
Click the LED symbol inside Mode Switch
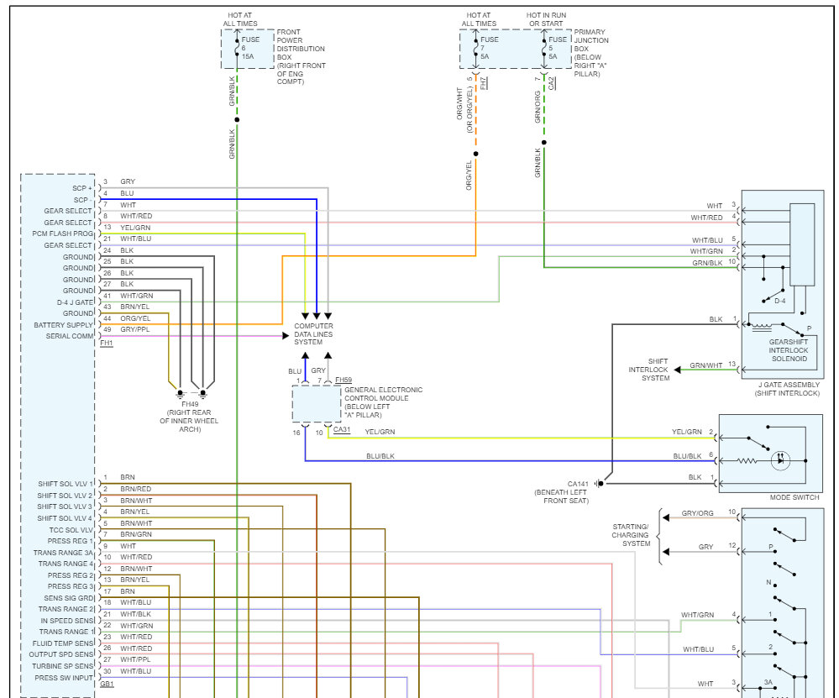tap(780, 460)
